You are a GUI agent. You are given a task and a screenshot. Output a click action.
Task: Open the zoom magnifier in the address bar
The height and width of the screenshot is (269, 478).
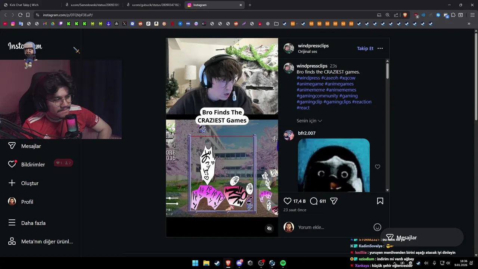[x=388, y=15]
